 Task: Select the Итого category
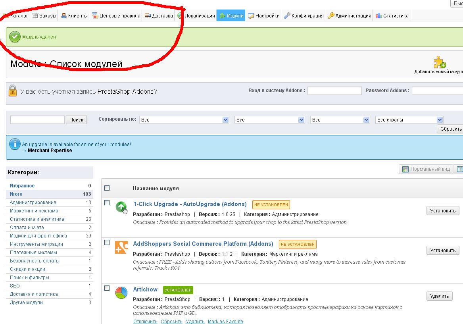(50, 194)
